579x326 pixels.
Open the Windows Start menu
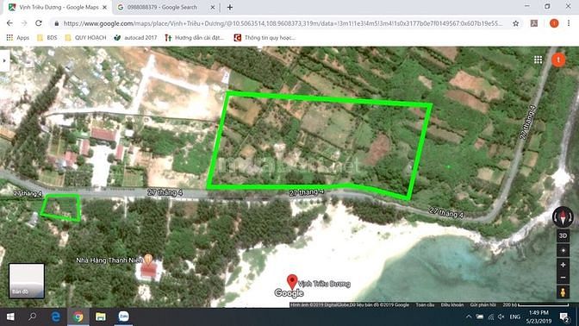pos(10,317)
